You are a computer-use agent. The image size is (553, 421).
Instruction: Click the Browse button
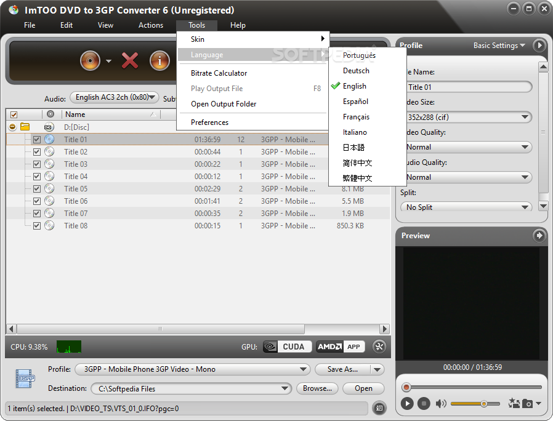pyautogui.click(x=317, y=388)
